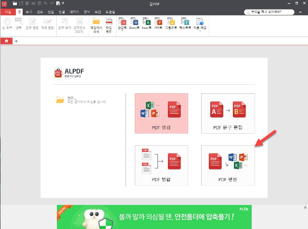The width and height of the screenshot is (308, 229).
Task: Switch to the 페이지 (Page) ribbon tab
Action: click(74, 12)
